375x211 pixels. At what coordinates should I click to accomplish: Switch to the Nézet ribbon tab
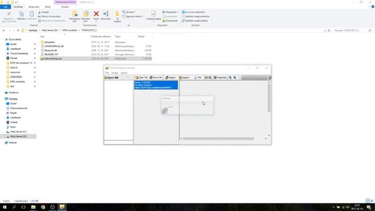(47, 7)
